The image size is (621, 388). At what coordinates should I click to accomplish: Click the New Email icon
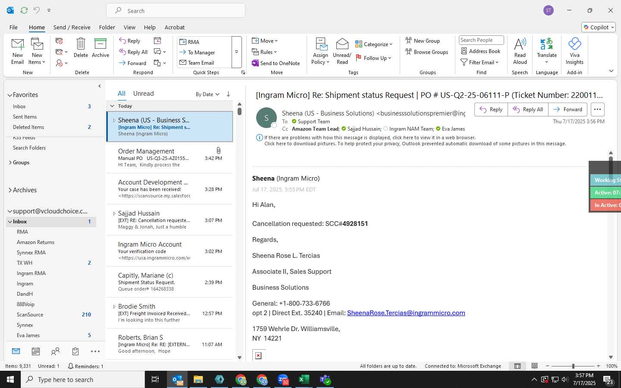click(17, 51)
